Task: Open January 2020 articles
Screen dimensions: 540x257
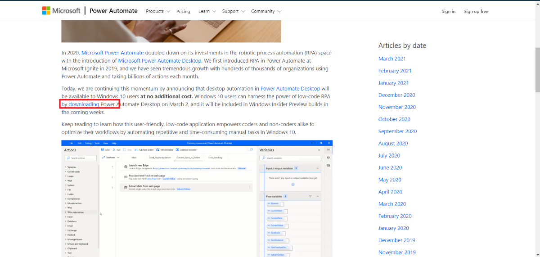Action: 393,228
